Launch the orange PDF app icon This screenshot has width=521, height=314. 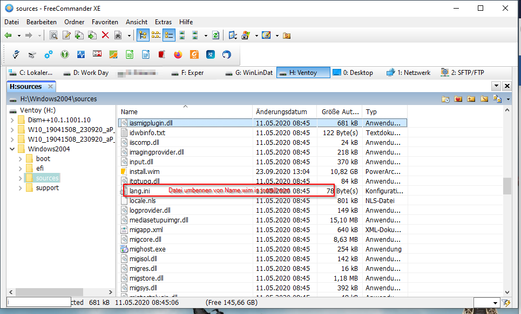tap(194, 54)
